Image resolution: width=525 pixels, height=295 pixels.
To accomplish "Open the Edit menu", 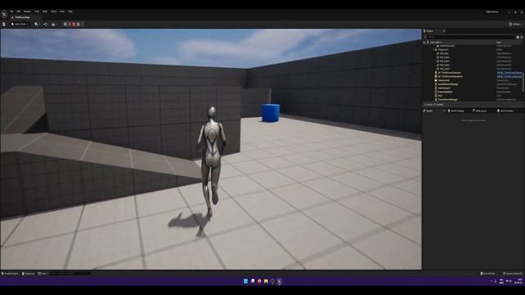I will point(18,11).
